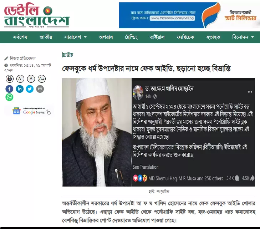Expand the সারাদেশ dropdown menu
The width and height of the screenshot is (260, 229).
75,37
